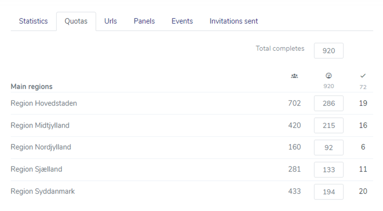The image size is (383, 211).
Task: Click the completes checkmark icon
Action: pos(363,76)
